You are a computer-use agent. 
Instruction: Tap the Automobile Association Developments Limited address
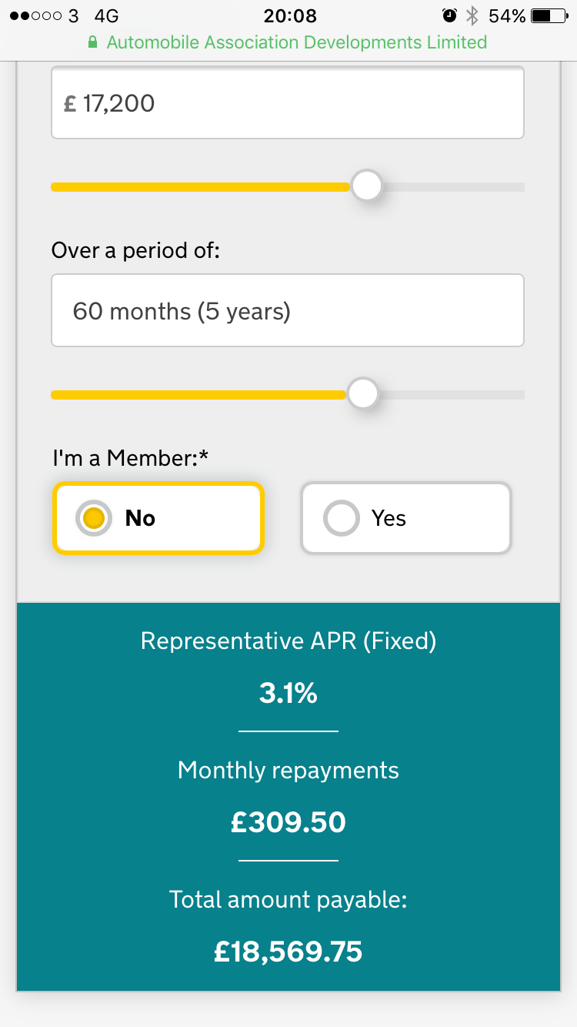point(296,42)
